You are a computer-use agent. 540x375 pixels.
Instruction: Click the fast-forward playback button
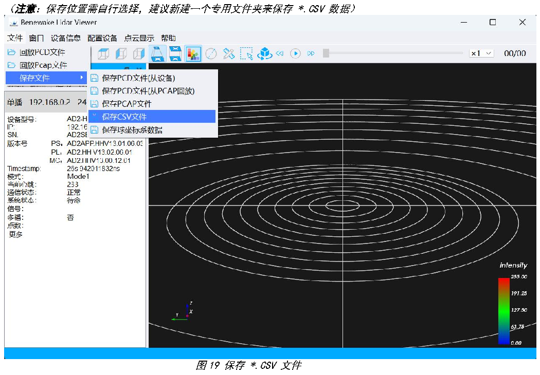[x=311, y=53]
